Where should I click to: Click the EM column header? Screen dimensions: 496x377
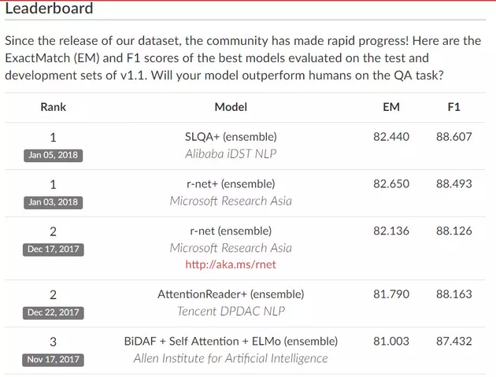(x=391, y=107)
